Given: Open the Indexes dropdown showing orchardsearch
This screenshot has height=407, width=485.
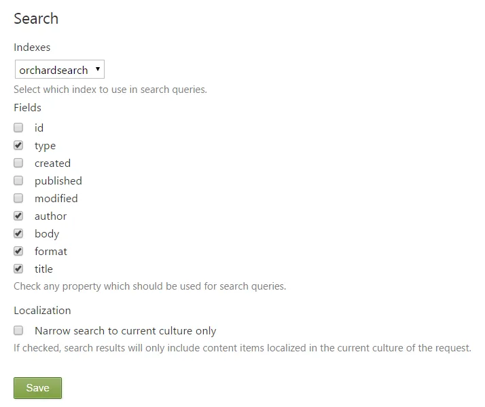Looking at the screenshot, I should pyautogui.click(x=60, y=70).
